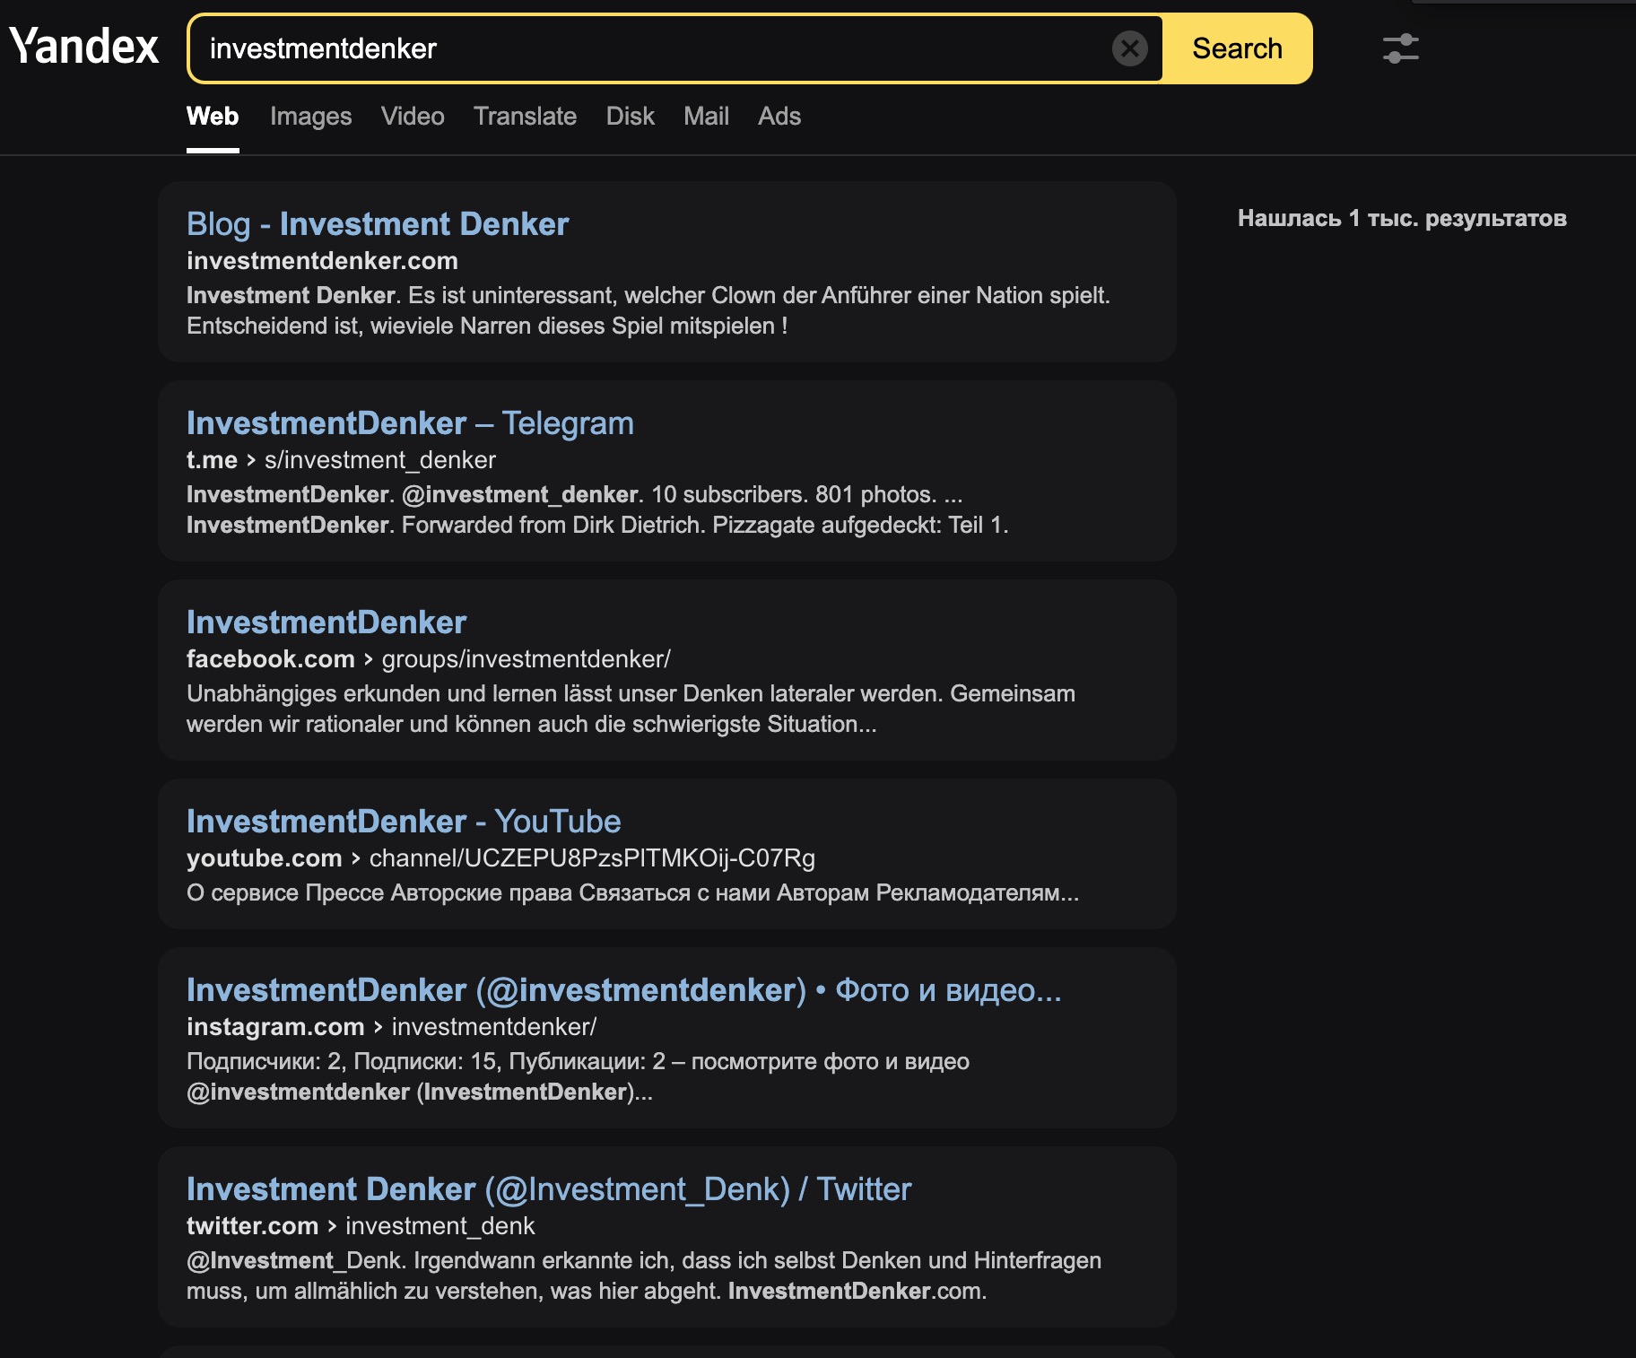The width and height of the screenshot is (1636, 1358).
Task: Open the InvestmentDenker Instagram result title
Action: pyautogui.click(x=623, y=990)
